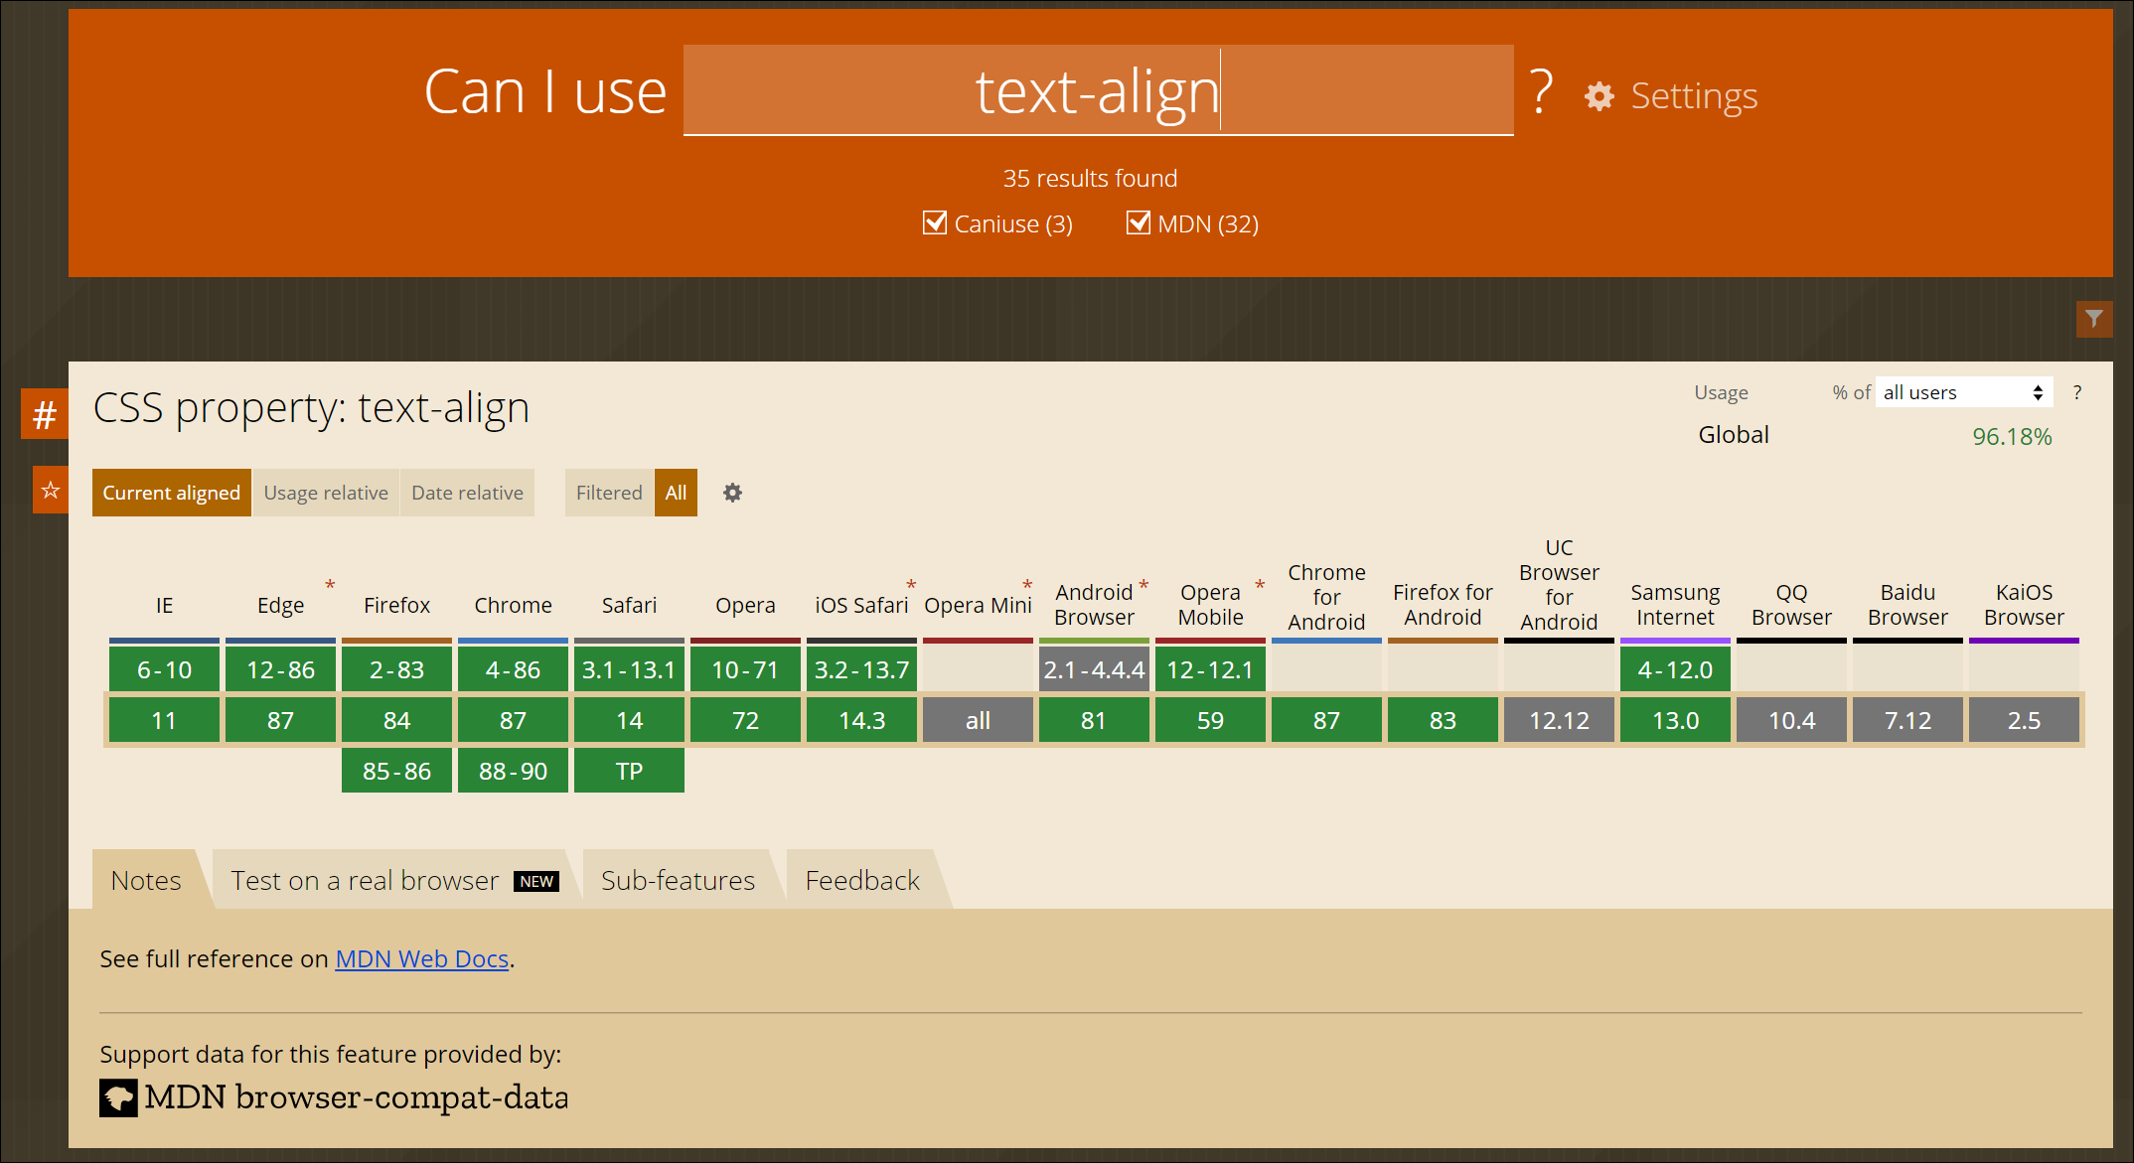Image resolution: width=2134 pixels, height=1163 pixels.
Task: Click the Settings gear icon
Action: 1599,96
